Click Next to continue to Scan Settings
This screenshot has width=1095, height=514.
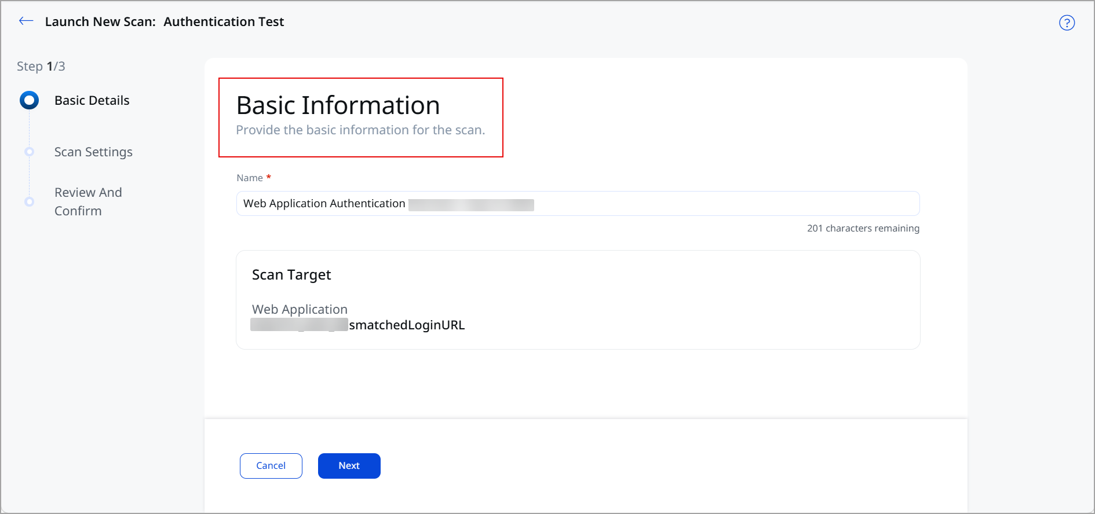[x=349, y=466]
